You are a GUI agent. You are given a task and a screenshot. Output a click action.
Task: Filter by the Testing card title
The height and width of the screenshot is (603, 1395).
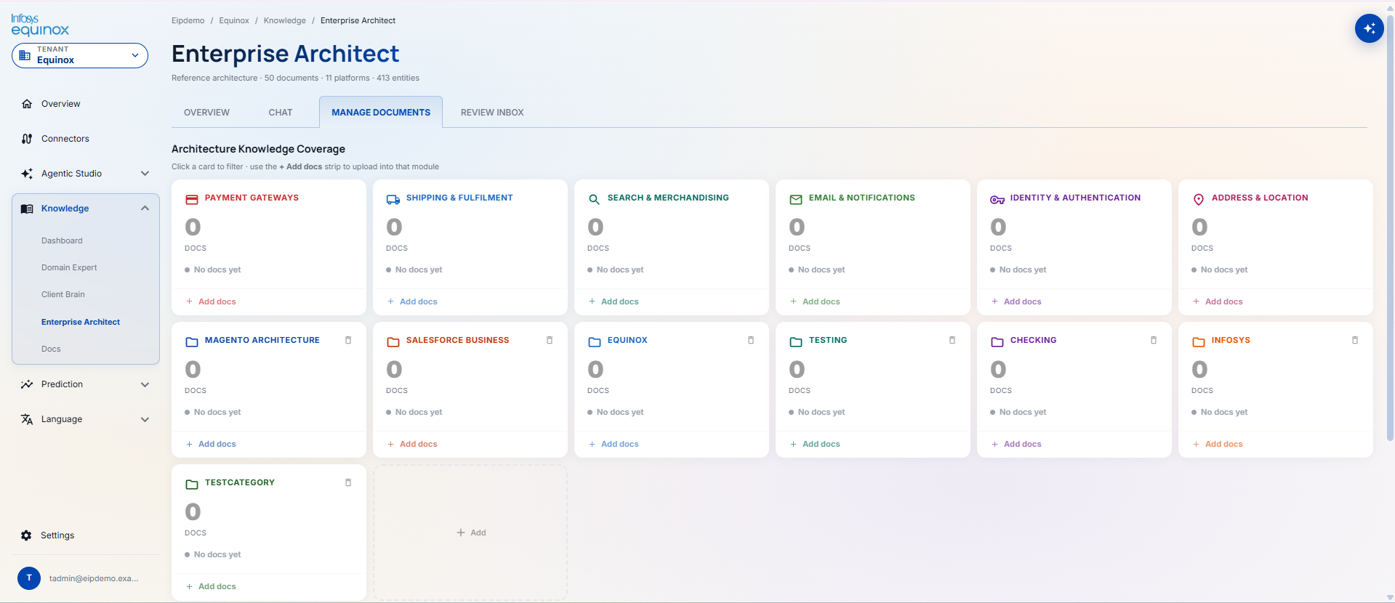(828, 340)
